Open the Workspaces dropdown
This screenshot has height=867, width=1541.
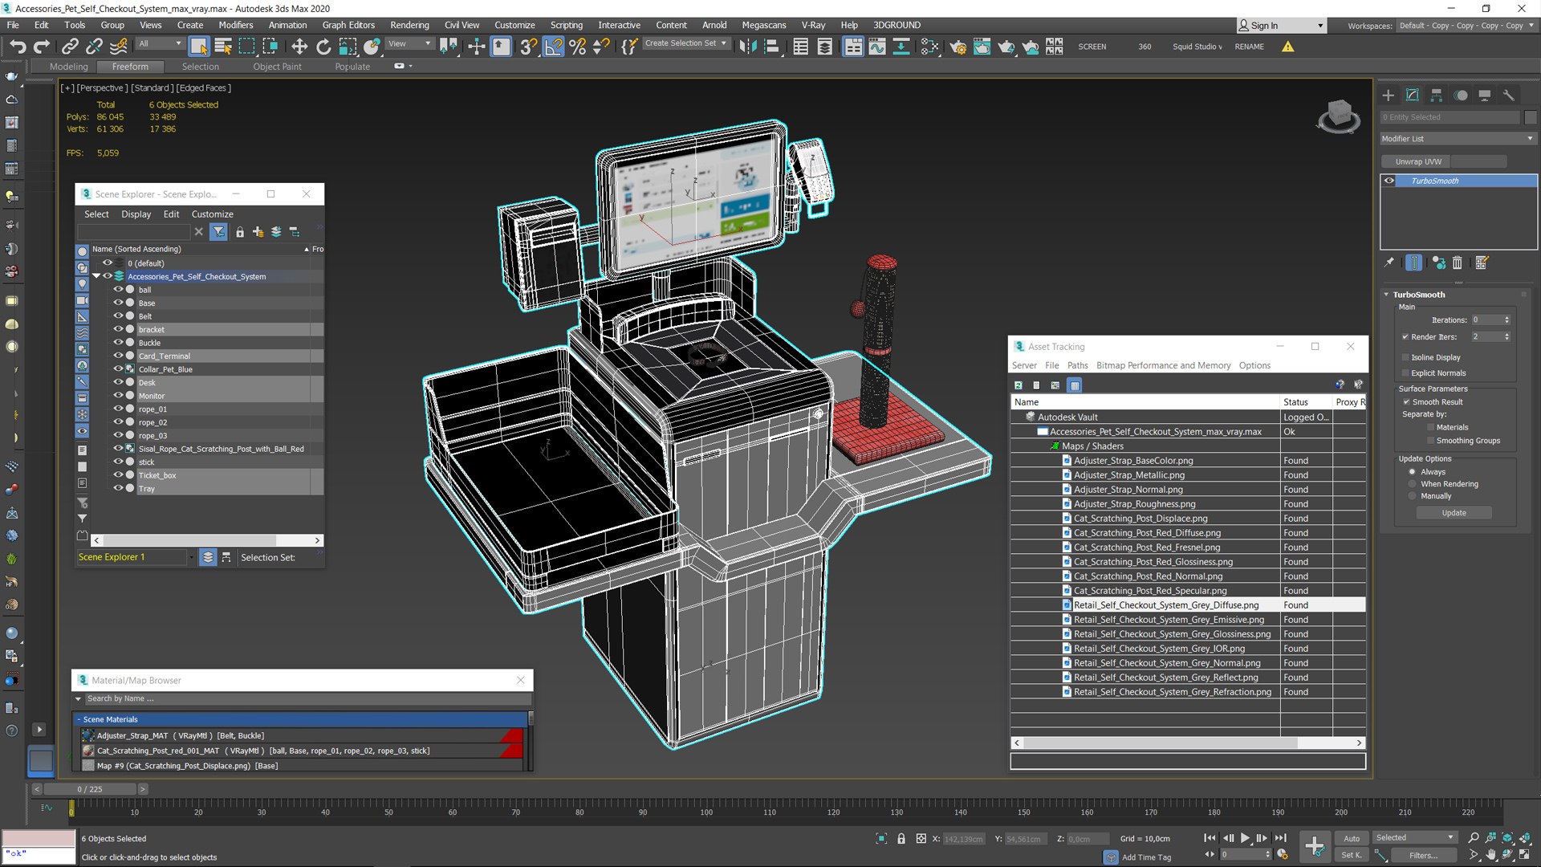[x=1466, y=26]
